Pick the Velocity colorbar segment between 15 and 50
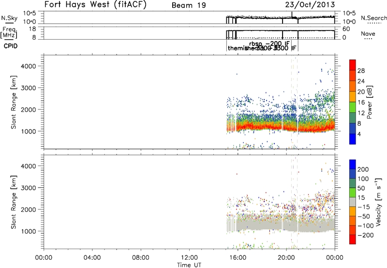 [353, 193]
